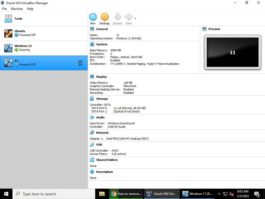Click the taskbar clock showing 8:05 AM
Viewport: 265px width, 199px height.
243,194
